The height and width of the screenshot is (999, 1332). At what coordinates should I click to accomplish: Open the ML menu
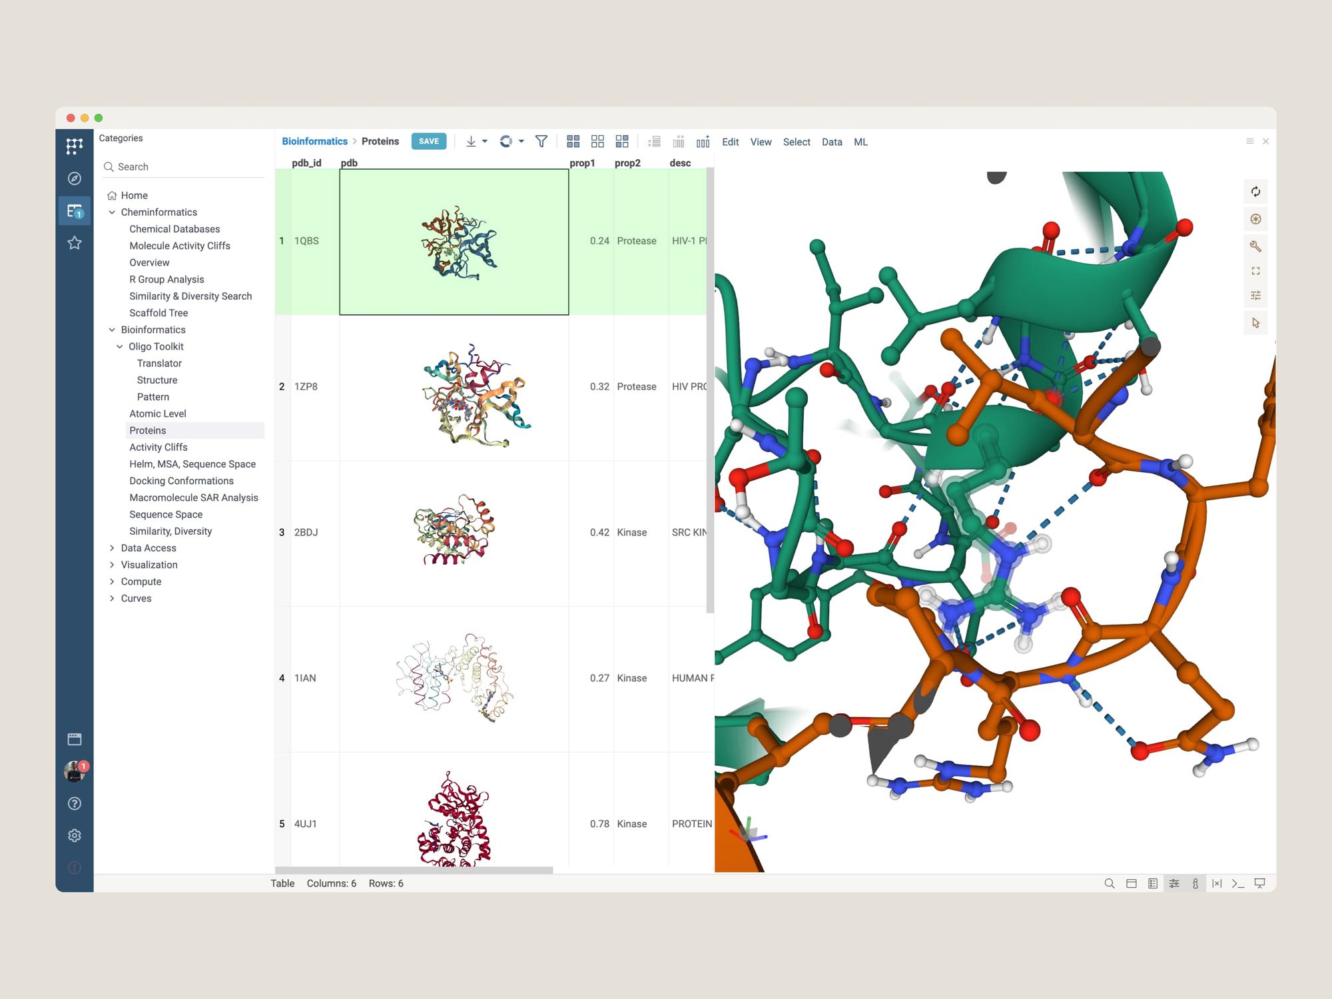860,142
